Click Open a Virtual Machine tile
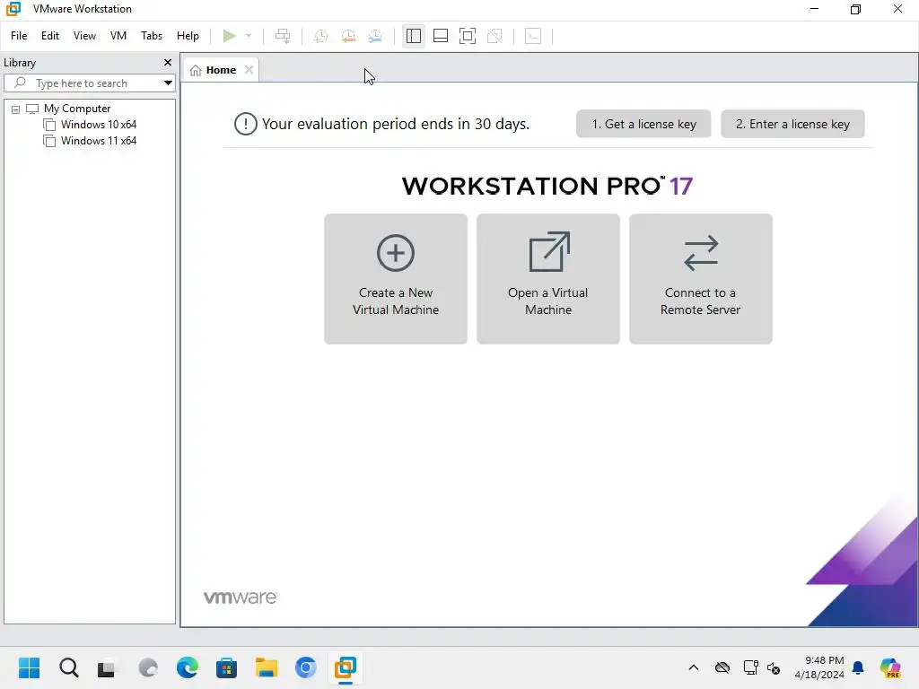 (x=548, y=279)
